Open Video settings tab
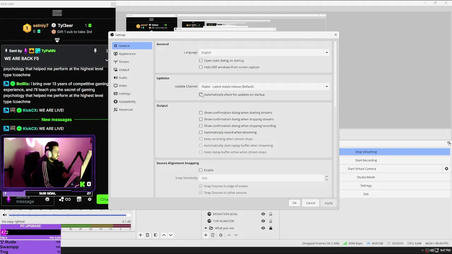Image resolution: width=452 pixels, height=254 pixels. (x=132, y=86)
